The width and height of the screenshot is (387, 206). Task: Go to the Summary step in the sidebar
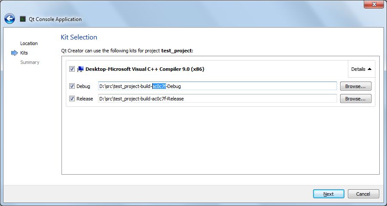pyautogui.click(x=30, y=62)
